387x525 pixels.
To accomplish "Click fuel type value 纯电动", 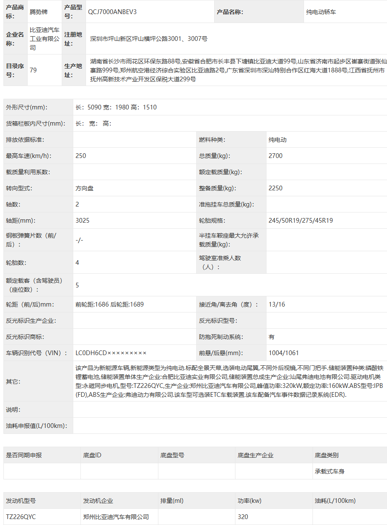I will click(278, 140).
